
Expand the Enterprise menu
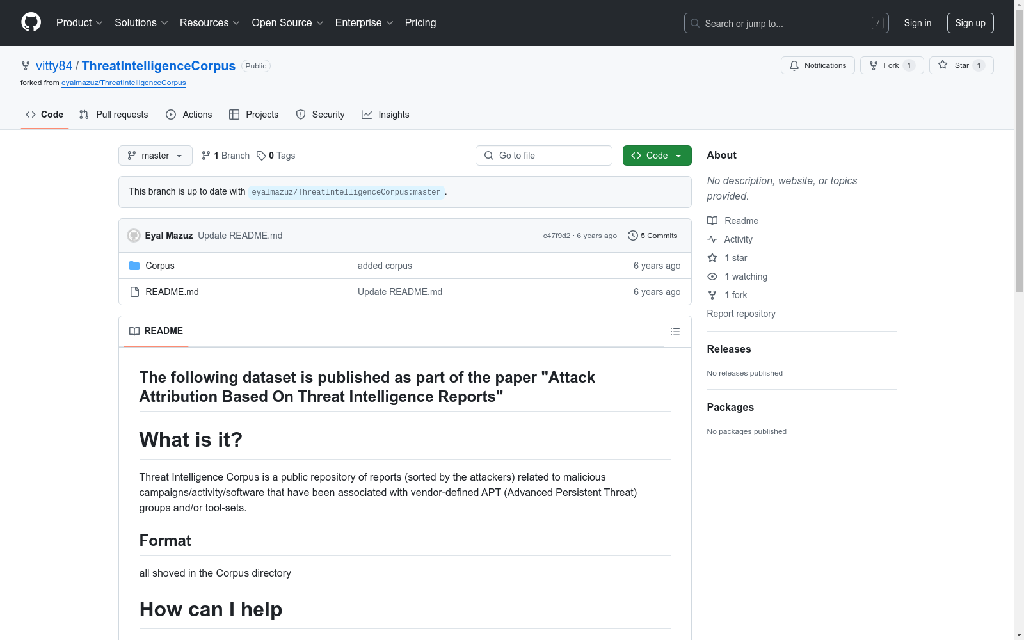[364, 23]
